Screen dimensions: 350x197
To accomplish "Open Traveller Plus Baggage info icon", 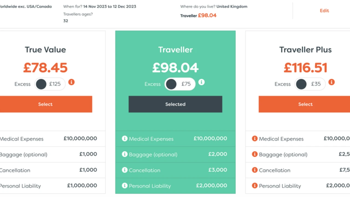I will (x=255, y=154).
